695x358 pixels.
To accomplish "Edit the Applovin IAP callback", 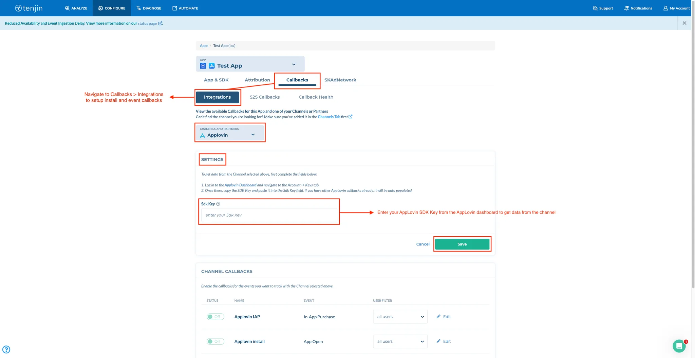I will [444, 317].
